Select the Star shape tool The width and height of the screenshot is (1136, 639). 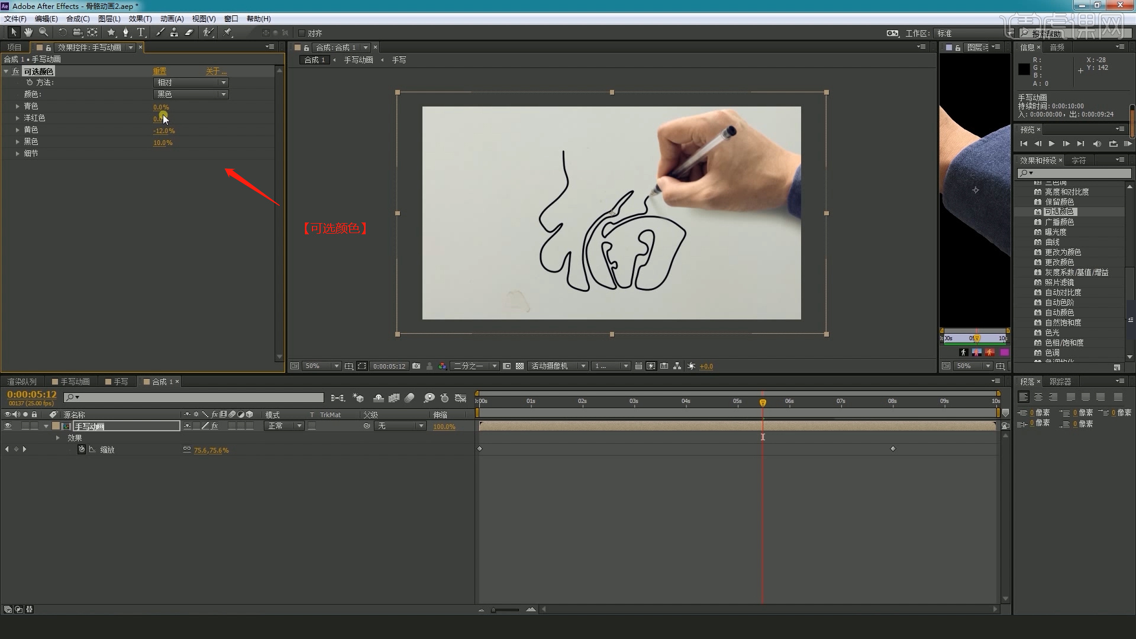(x=111, y=33)
